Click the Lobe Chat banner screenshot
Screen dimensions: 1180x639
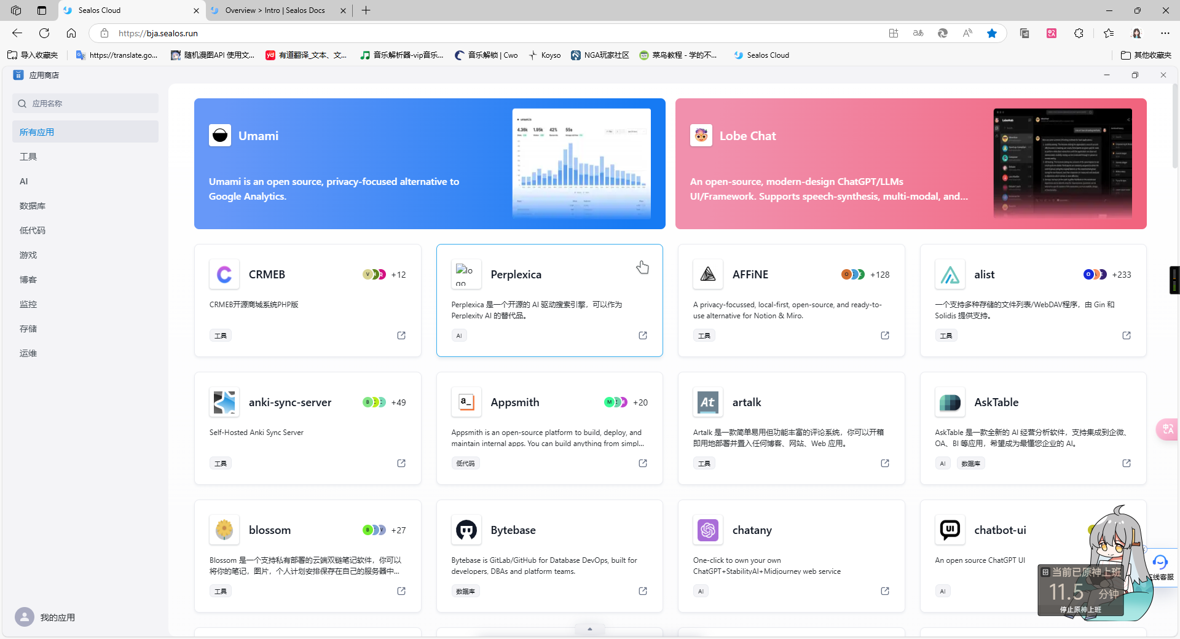click(x=1062, y=163)
